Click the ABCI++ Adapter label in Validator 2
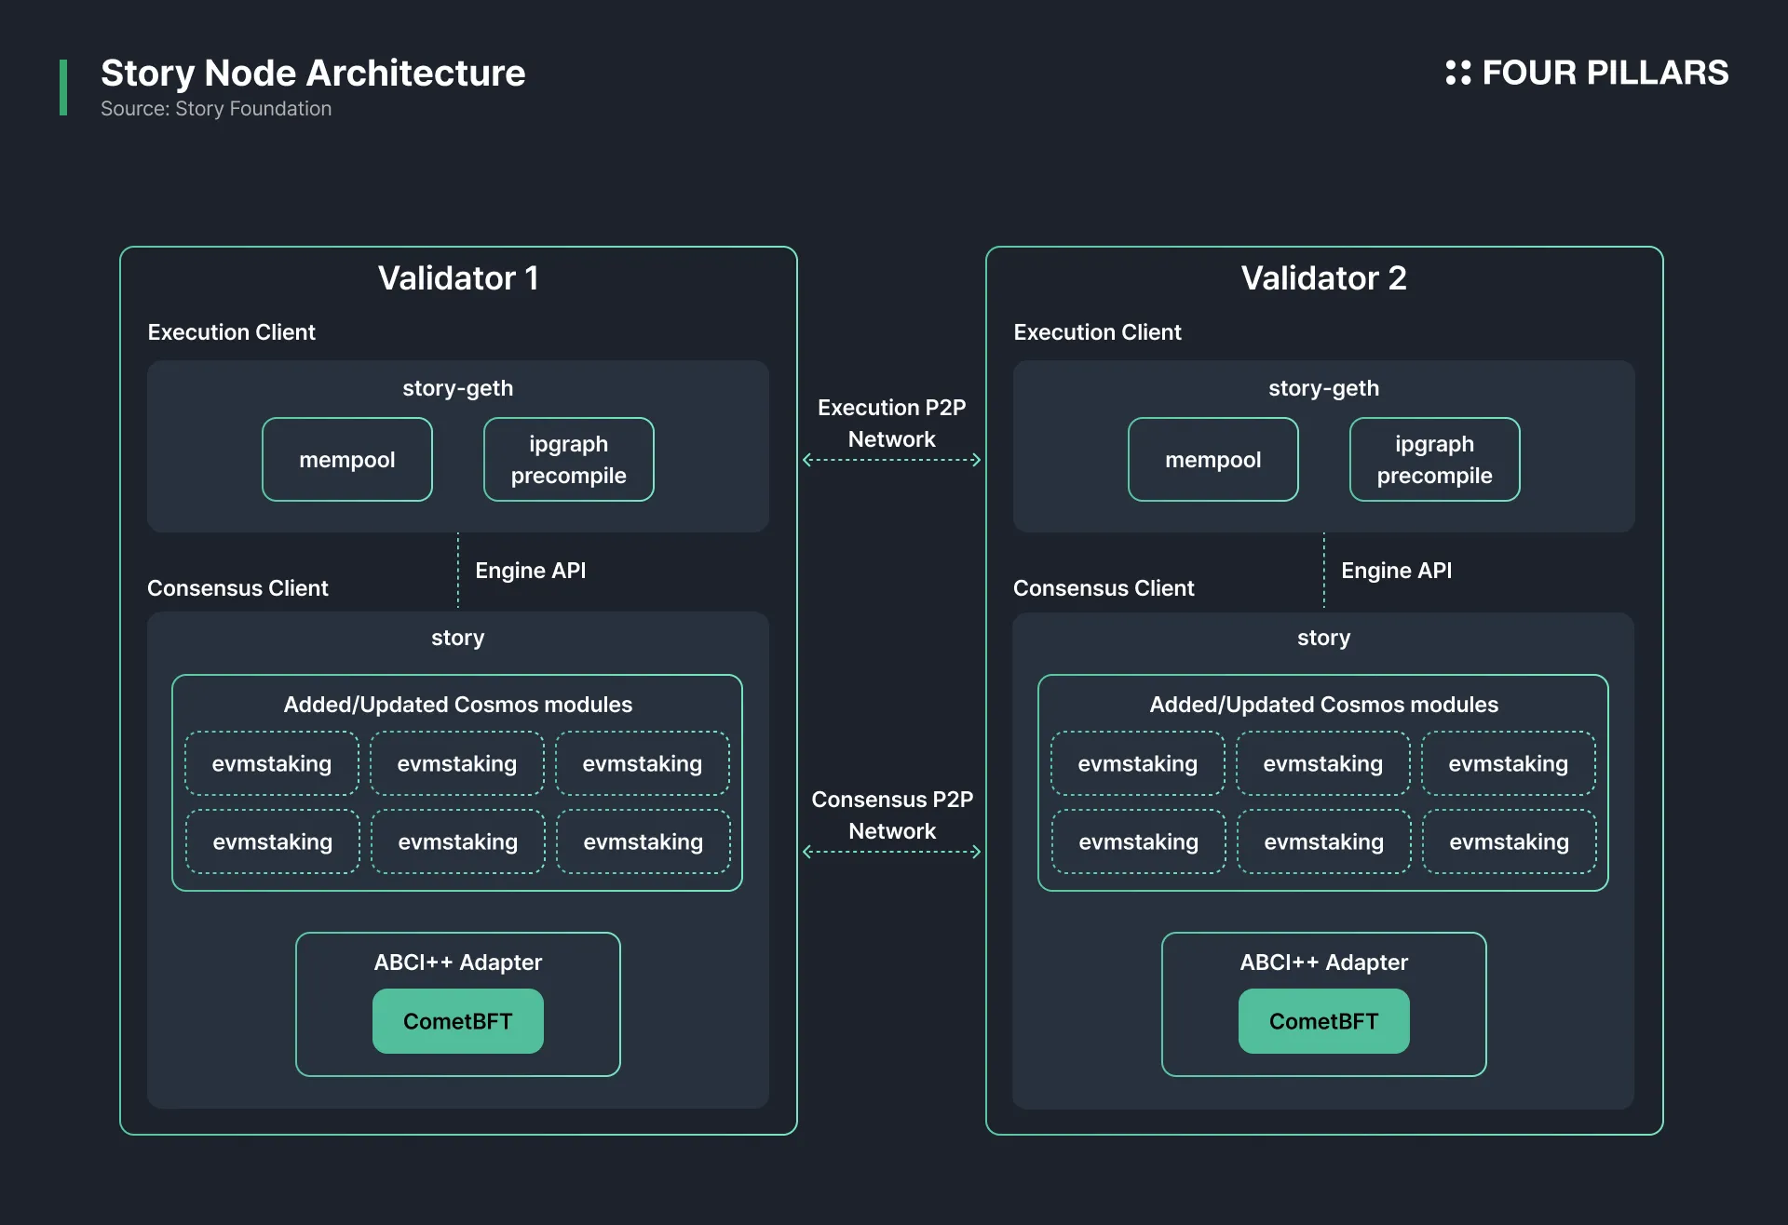This screenshot has height=1225, width=1788. pos(1324,962)
